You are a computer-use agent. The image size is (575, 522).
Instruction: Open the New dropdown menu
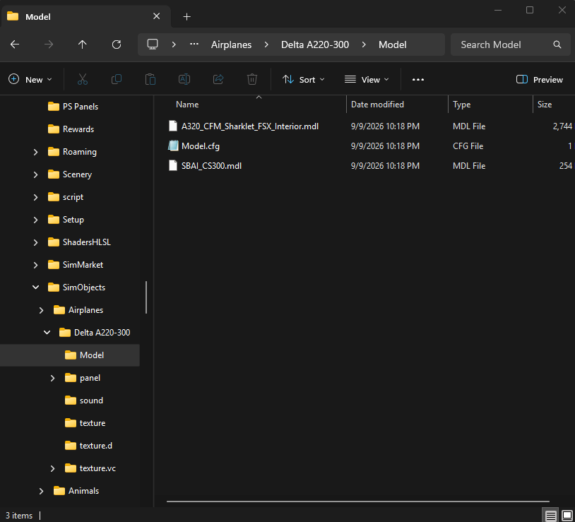point(30,80)
